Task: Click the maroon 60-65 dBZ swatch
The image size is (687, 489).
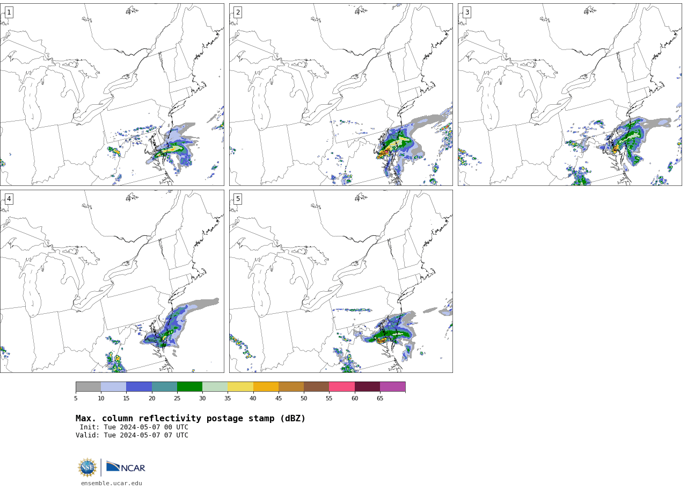Action: pyautogui.click(x=367, y=387)
